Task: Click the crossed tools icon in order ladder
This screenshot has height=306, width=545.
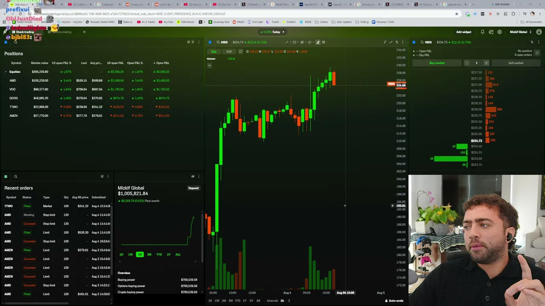Action: tap(532, 42)
